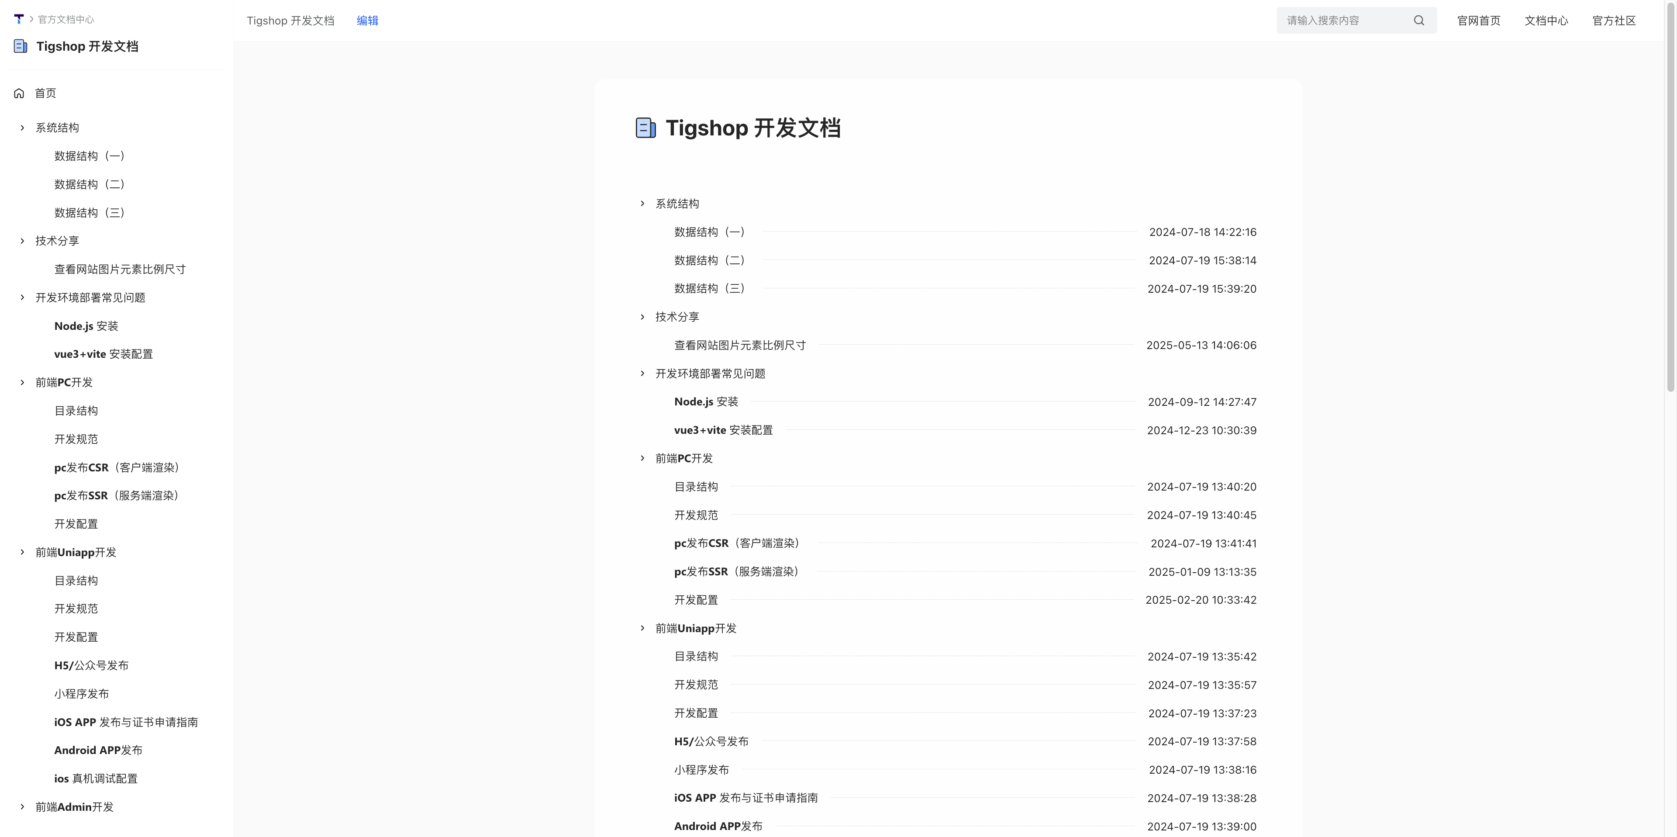Screen dimensions: 1677x837
Task: Click the sidebar document book icon
Action: pos(21,46)
